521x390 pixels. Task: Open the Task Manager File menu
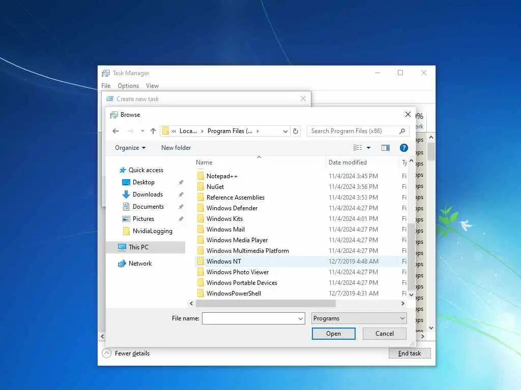pos(106,85)
